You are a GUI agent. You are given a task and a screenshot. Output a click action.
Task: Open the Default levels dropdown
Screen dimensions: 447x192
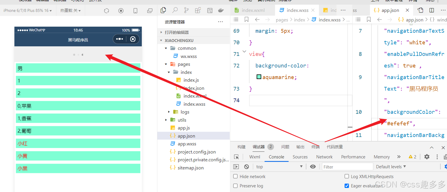click(x=391, y=167)
